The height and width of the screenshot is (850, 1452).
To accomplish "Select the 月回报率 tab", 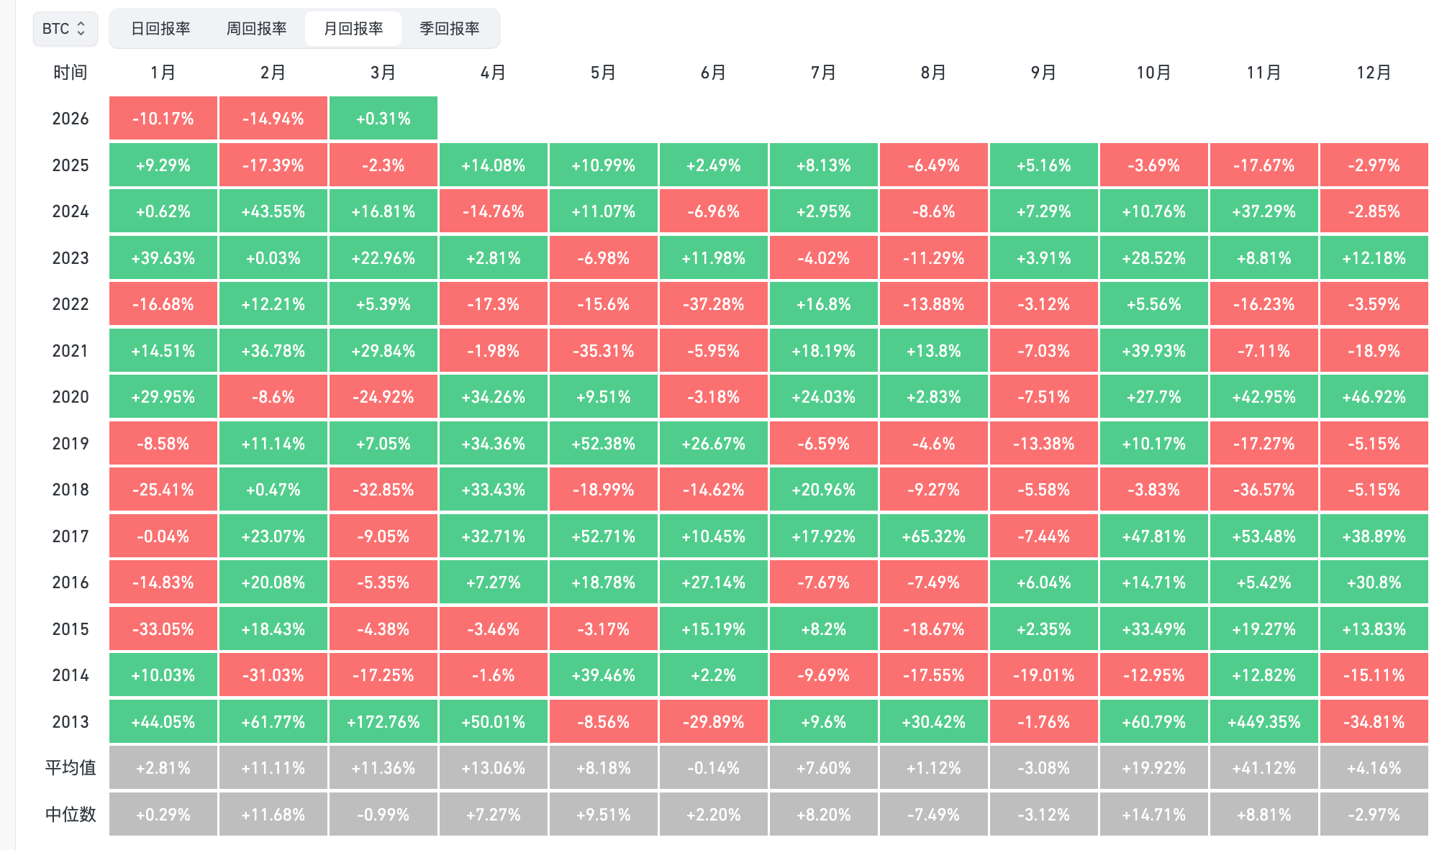I will [x=353, y=29].
